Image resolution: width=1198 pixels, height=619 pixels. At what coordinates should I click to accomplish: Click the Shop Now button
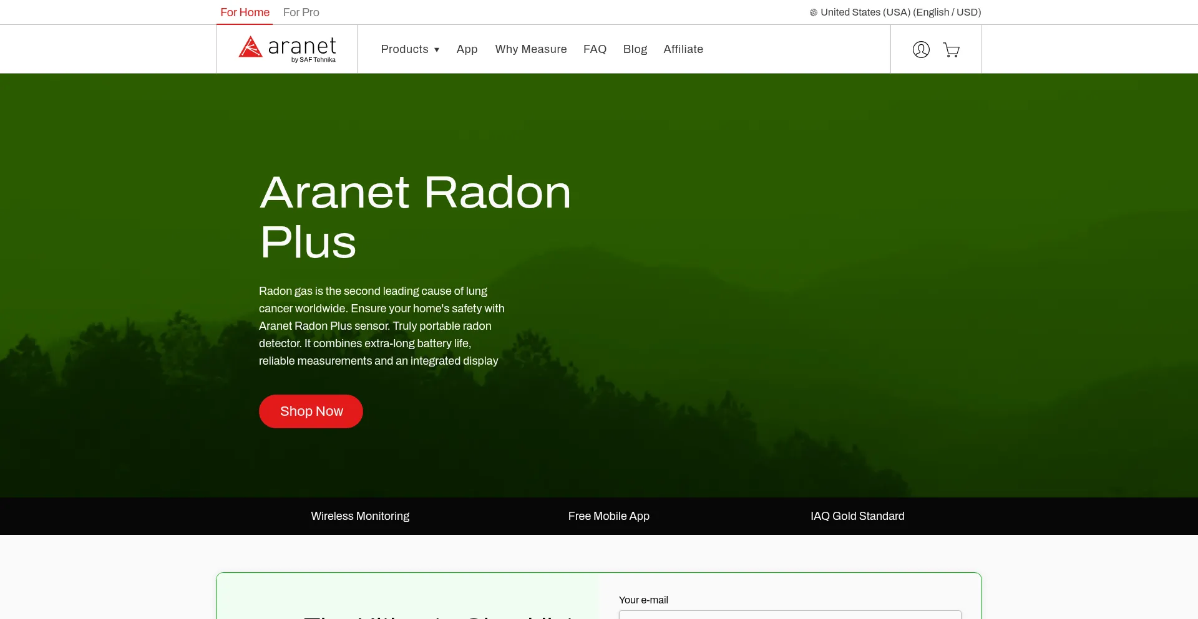tap(311, 411)
